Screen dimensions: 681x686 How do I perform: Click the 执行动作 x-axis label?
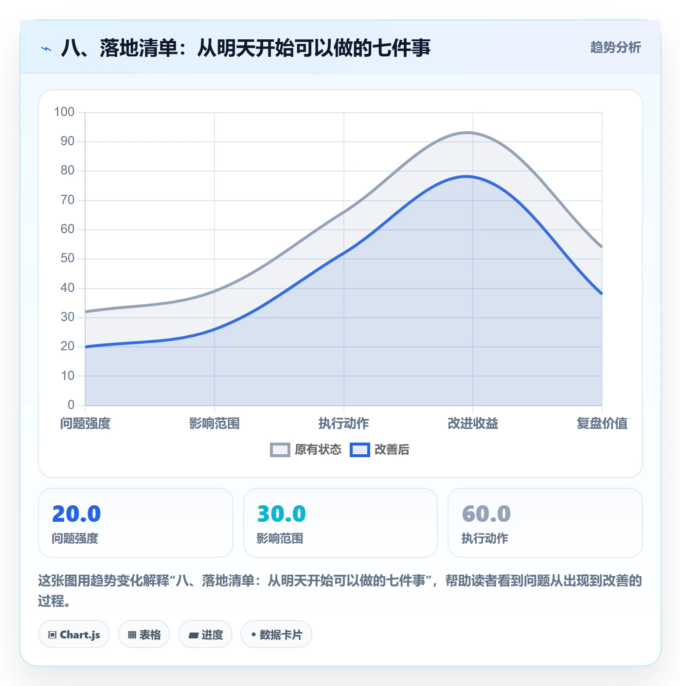point(344,423)
